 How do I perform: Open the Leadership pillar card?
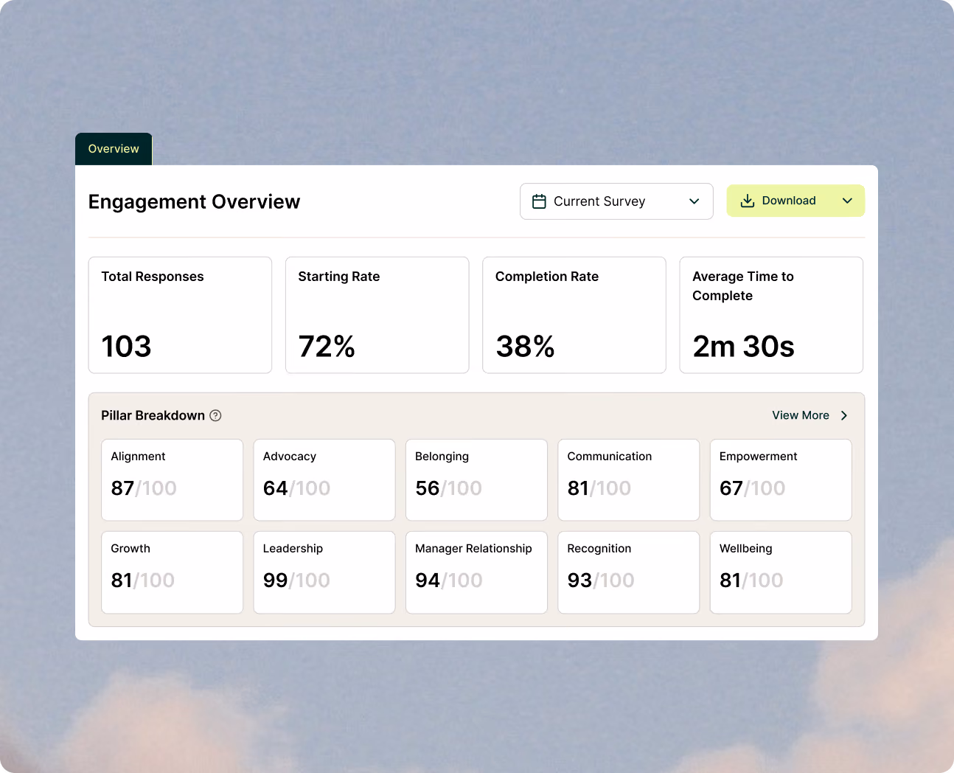pos(324,572)
